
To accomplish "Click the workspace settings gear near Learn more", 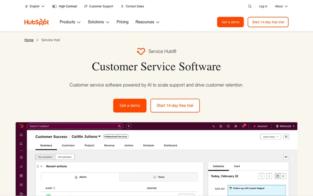I will 286,137.
